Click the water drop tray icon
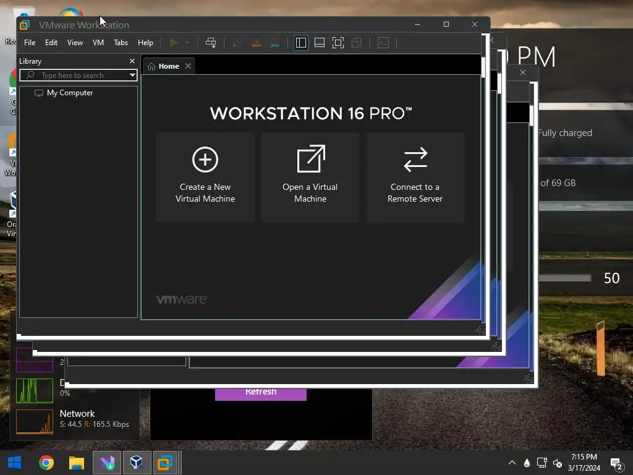The image size is (633, 475). click(x=527, y=463)
